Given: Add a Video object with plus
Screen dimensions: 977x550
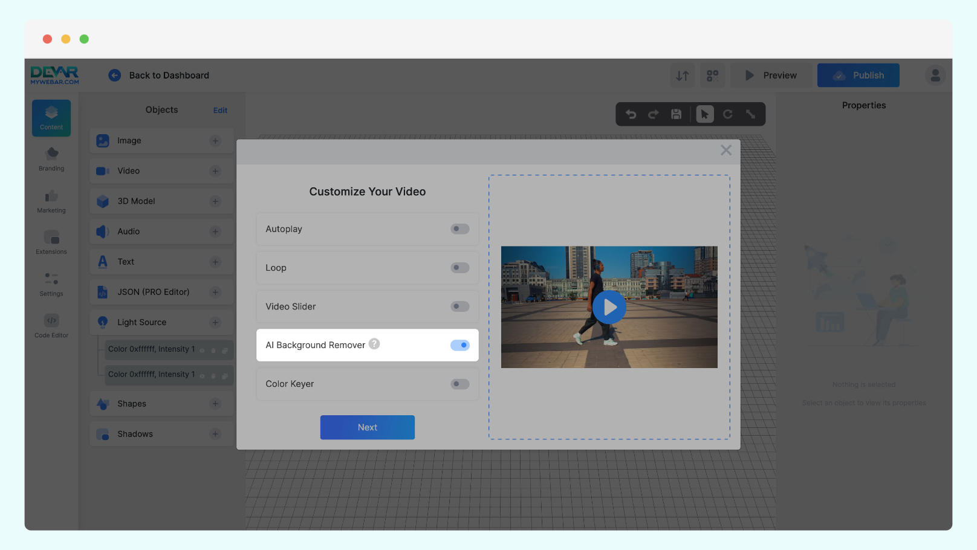Looking at the screenshot, I should [215, 171].
